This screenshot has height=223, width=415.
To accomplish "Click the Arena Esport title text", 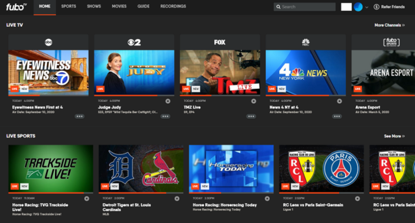I will 368,107.
